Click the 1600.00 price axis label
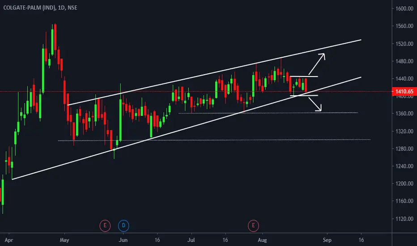The height and width of the screenshot is (246, 417). pos(404,8)
